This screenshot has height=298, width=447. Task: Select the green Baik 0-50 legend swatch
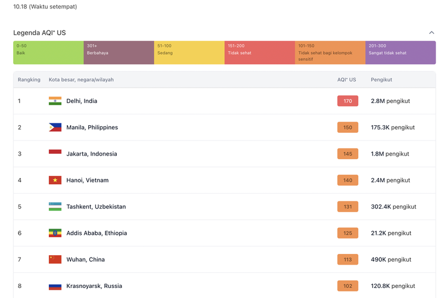coord(48,52)
